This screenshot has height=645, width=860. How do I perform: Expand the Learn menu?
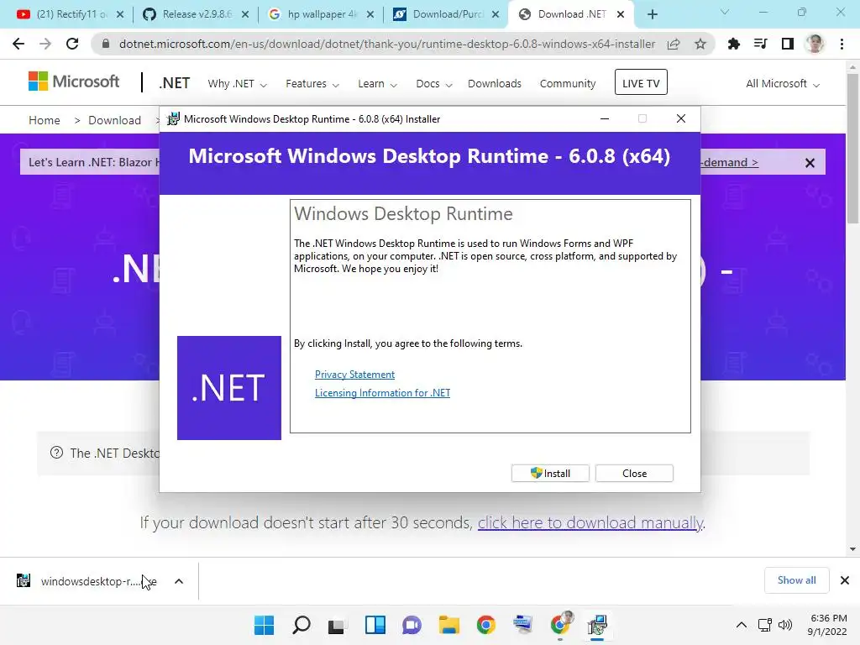click(377, 84)
